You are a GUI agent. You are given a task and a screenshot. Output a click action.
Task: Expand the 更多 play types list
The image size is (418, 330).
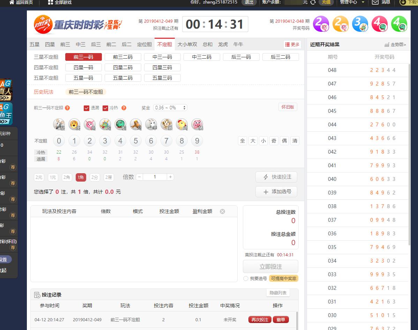click(x=292, y=44)
